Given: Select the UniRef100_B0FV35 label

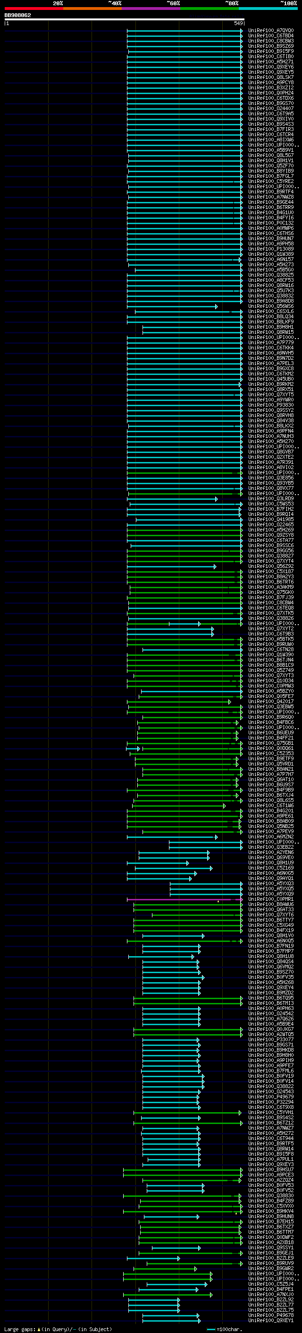Looking at the screenshot, I should (270, 977).
